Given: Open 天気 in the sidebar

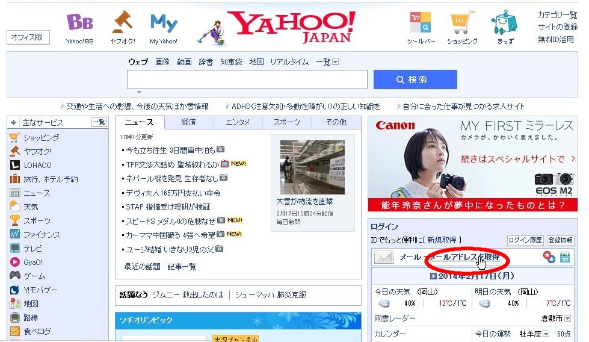Looking at the screenshot, I should (x=31, y=207).
